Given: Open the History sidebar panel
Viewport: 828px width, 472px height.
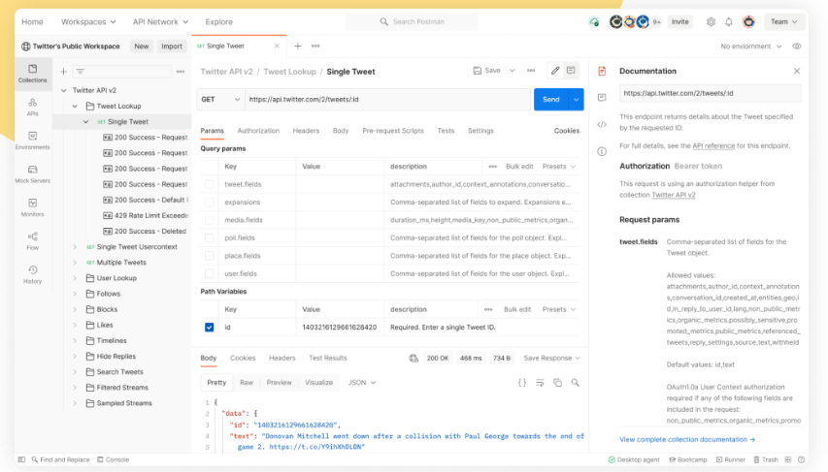Looking at the screenshot, I should [32, 274].
